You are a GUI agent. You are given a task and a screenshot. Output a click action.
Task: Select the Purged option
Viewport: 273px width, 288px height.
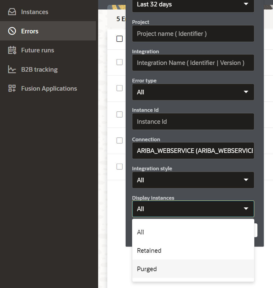[147, 269]
